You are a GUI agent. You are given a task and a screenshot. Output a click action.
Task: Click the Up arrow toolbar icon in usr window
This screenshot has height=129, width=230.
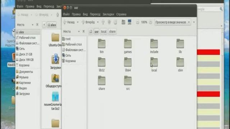point(103,22)
